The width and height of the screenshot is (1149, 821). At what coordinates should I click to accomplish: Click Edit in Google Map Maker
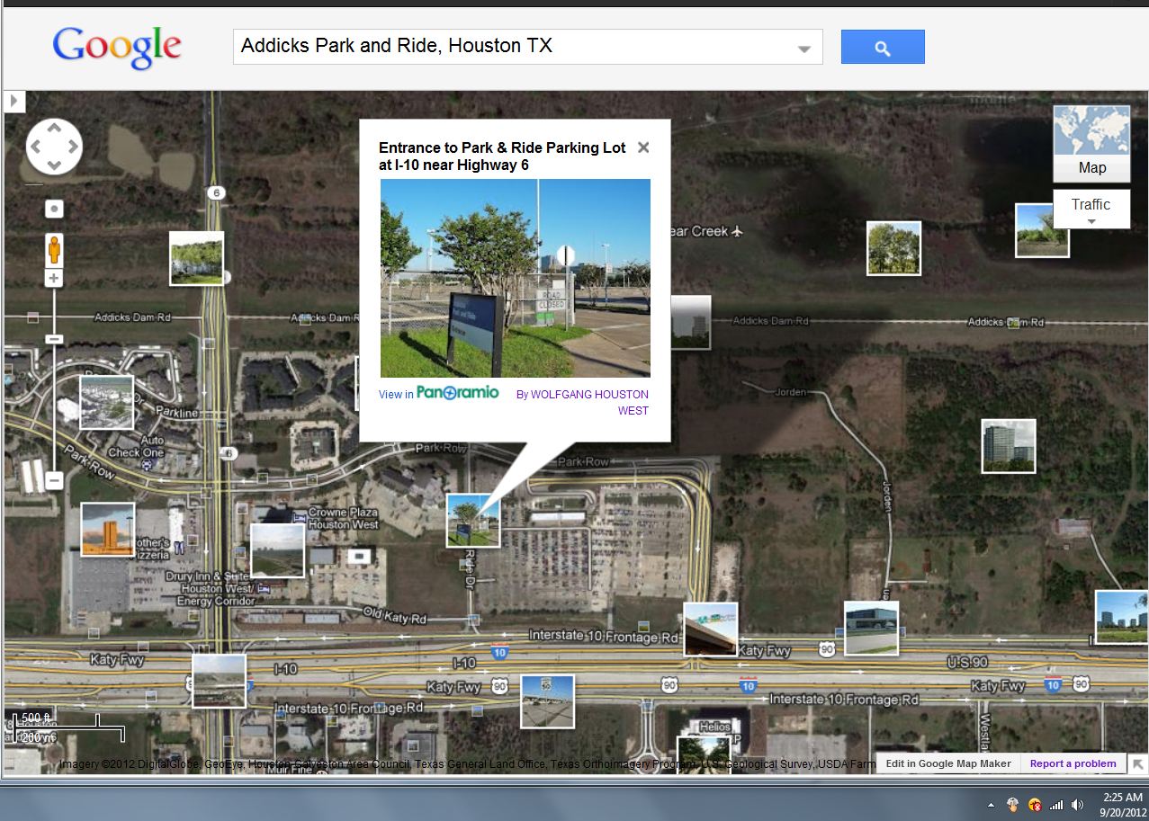[948, 763]
